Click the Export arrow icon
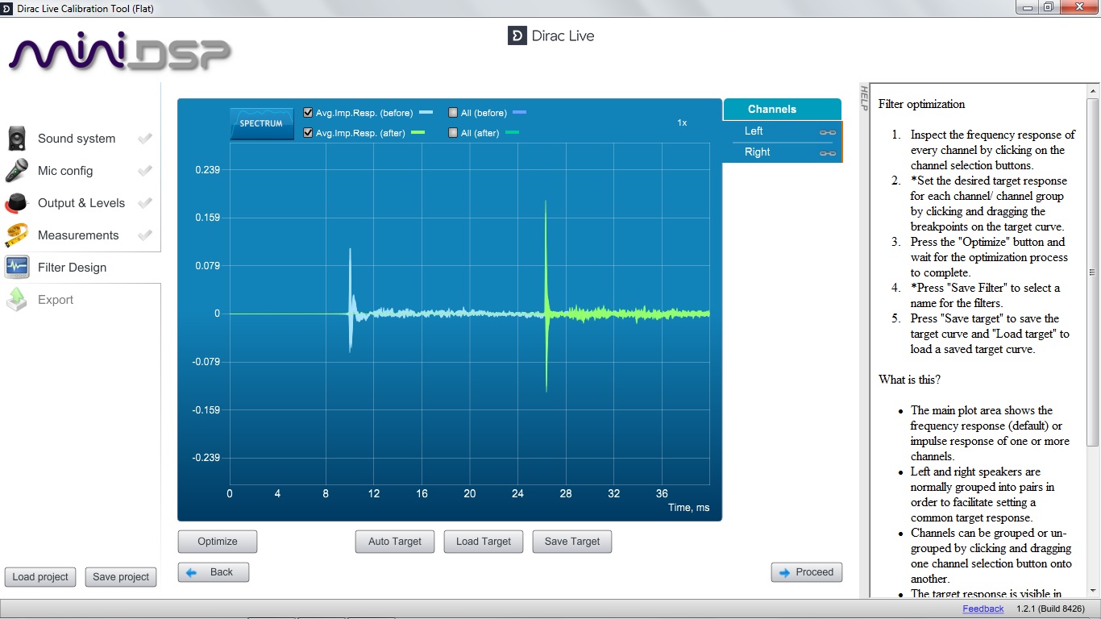Viewport: 1101px width, 619px height. pyautogui.click(x=17, y=300)
